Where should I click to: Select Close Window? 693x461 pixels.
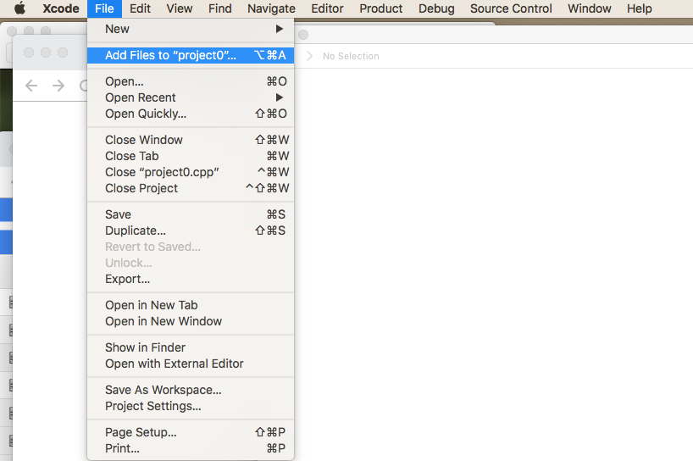[191, 140]
